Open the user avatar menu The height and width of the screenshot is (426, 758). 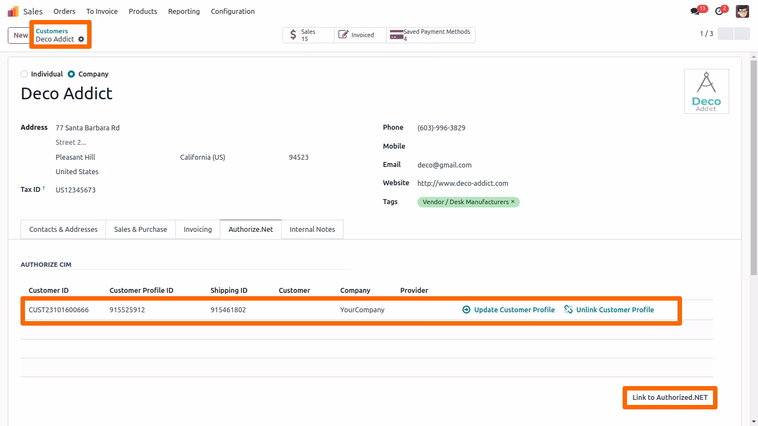point(742,11)
